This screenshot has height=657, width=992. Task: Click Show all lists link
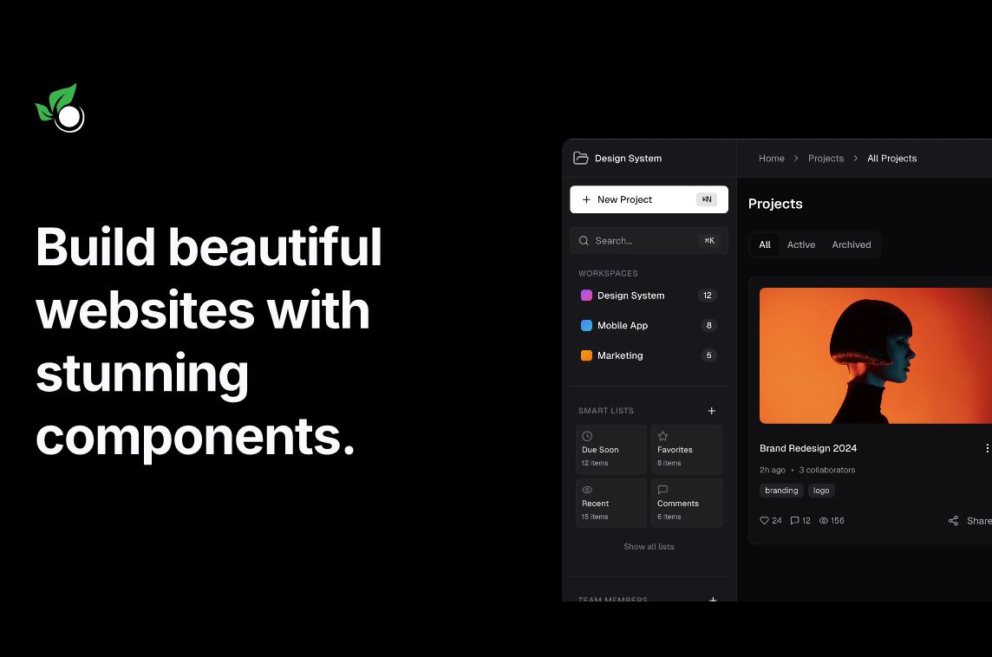point(649,547)
